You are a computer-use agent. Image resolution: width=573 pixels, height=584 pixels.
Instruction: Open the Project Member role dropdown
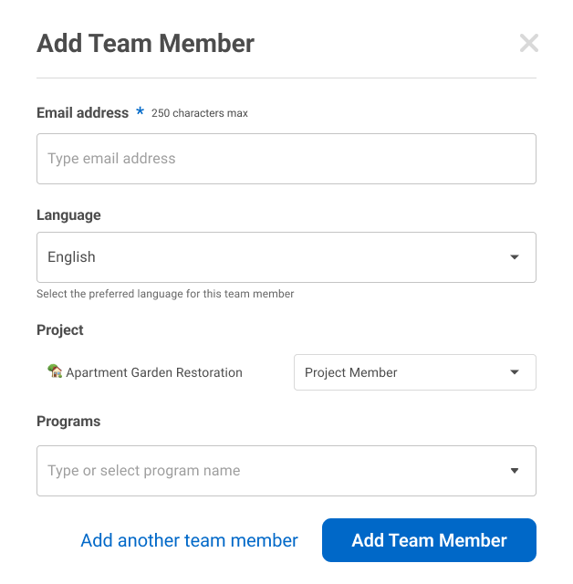[x=415, y=372]
